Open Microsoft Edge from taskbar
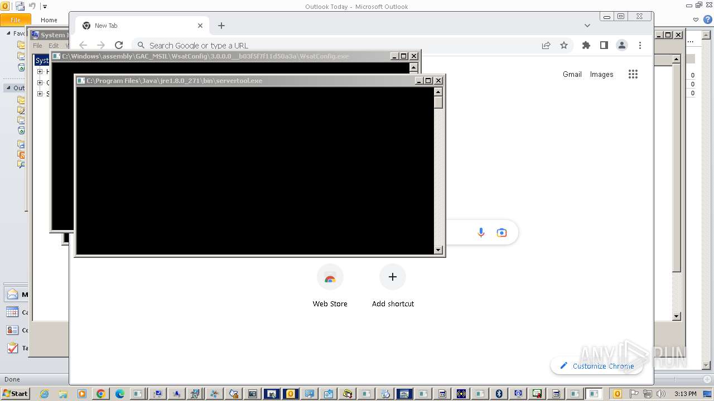Screen dimensions: 714x401 120,394
